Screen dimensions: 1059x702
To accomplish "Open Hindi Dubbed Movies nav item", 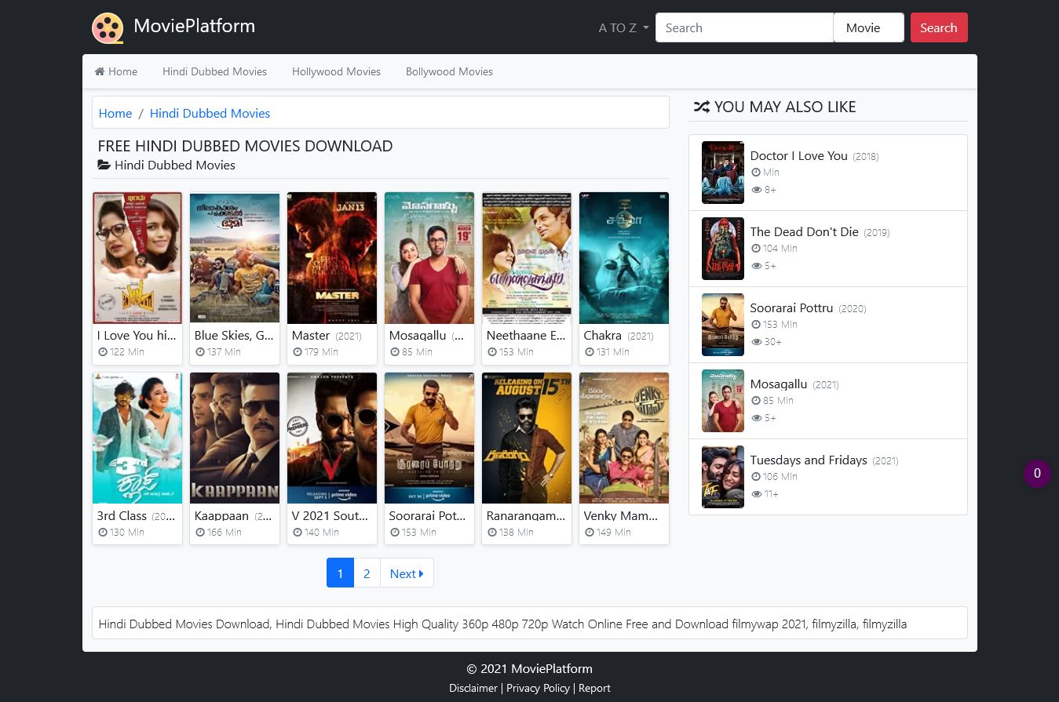I will coord(214,71).
